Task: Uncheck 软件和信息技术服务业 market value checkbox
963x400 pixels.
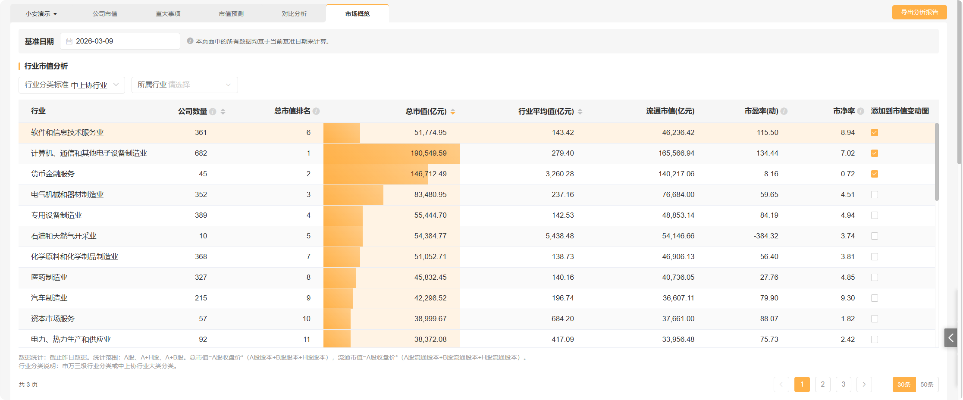Action: tap(875, 133)
